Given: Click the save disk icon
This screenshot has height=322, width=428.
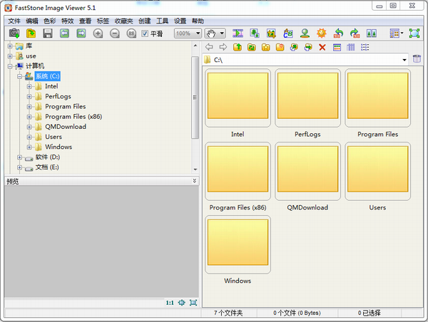Looking at the screenshot, I should coord(48,33).
